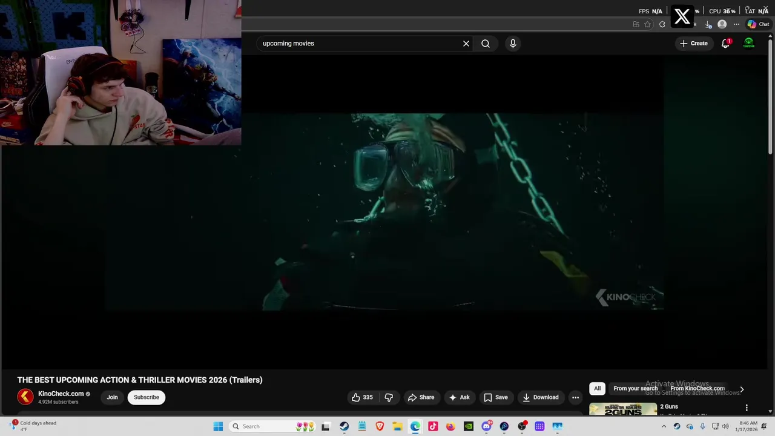
Task: Click Steam icon in system tray
Action: (x=677, y=426)
